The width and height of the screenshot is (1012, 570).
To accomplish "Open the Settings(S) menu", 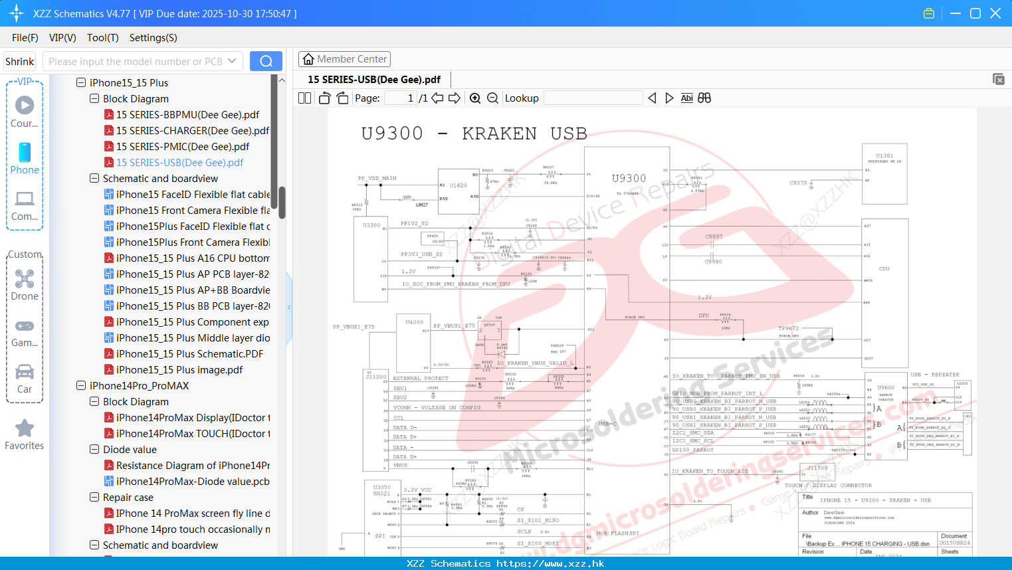I will (x=153, y=38).
